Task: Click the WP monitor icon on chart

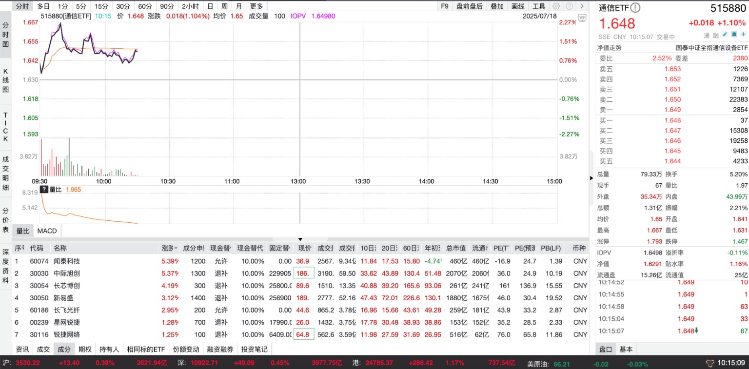Action: click(x=582, y=18)
